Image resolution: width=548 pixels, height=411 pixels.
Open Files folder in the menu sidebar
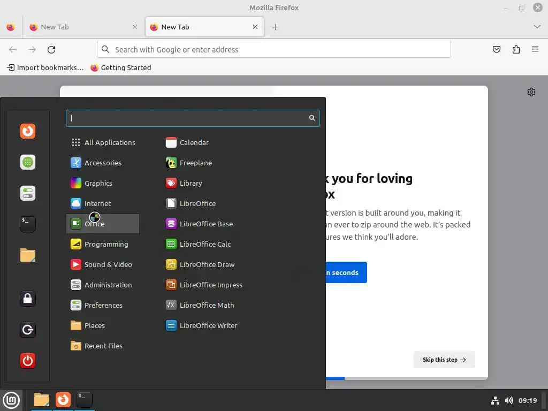28,255
